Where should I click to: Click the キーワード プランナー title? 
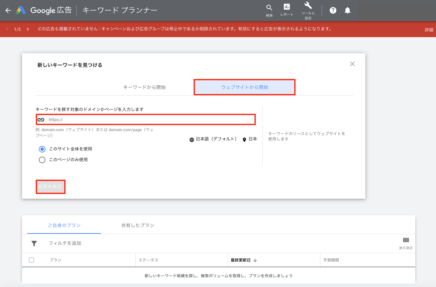tap(120, 10)
